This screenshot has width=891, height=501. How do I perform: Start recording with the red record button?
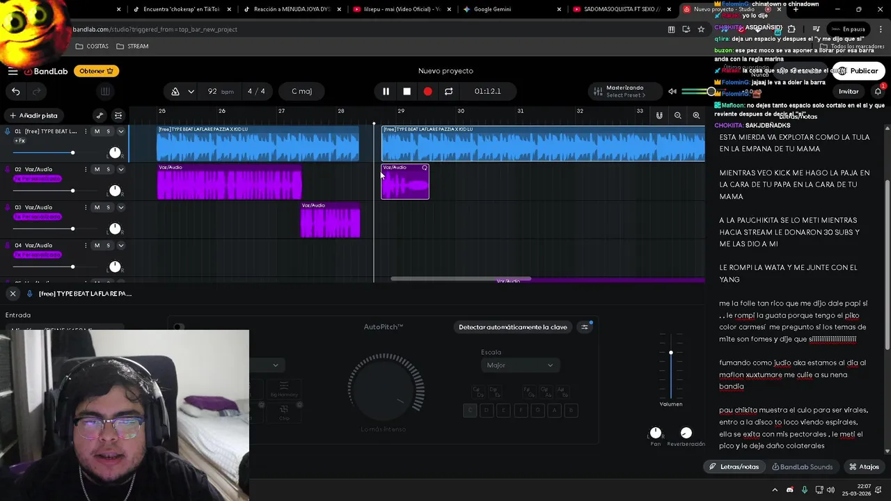(427, 91)
